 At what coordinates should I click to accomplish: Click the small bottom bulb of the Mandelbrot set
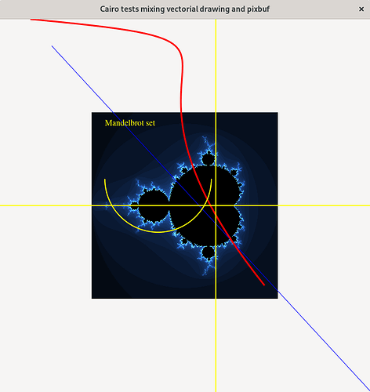[209, 252]
